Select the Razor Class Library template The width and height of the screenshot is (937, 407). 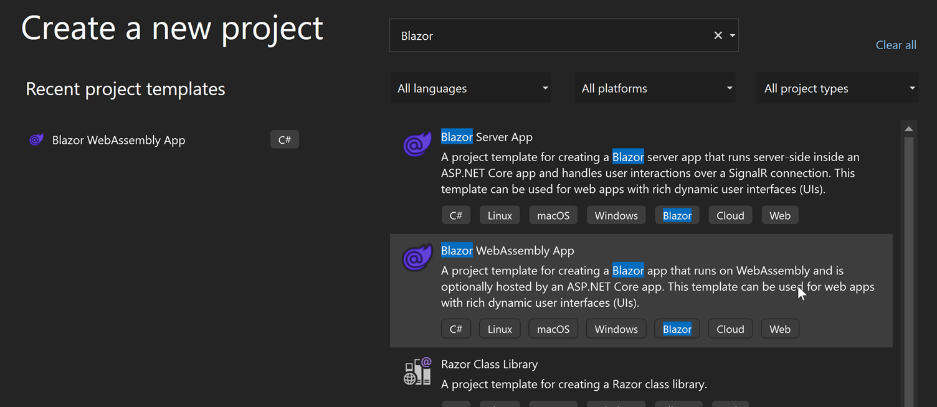[x=623, y=373]
